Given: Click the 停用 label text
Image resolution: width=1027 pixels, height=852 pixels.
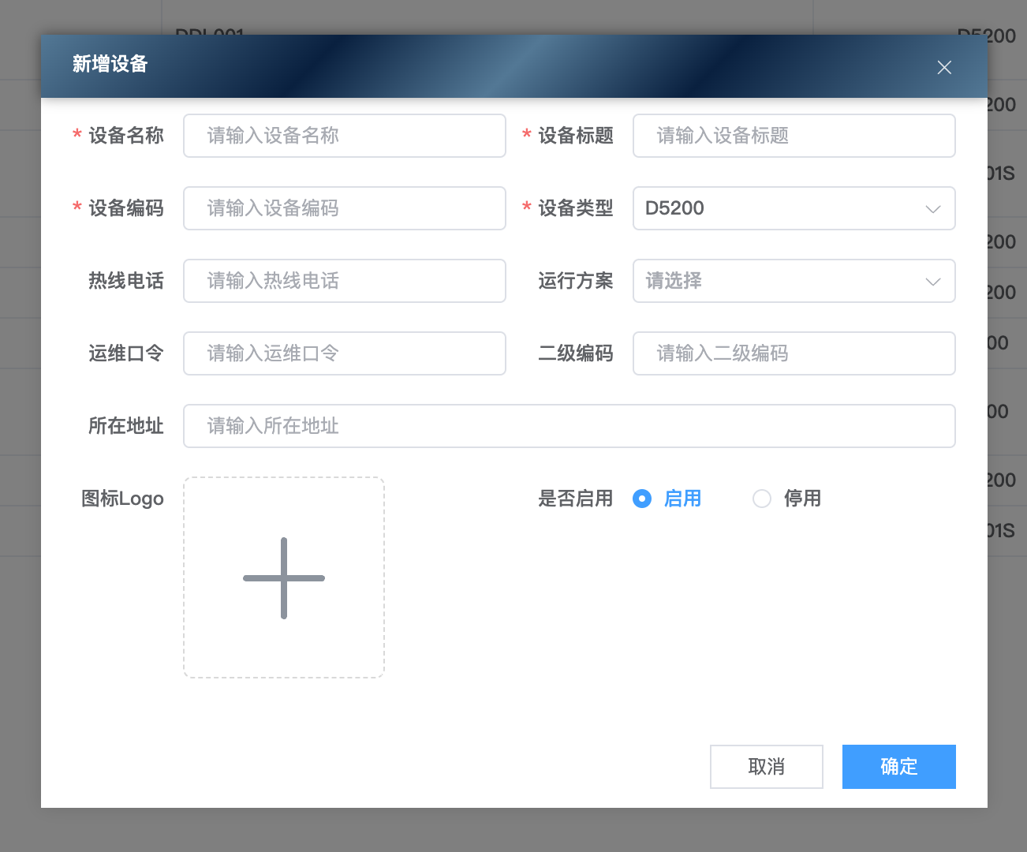Looking at the screenshot, I should [x=802, y=499].
